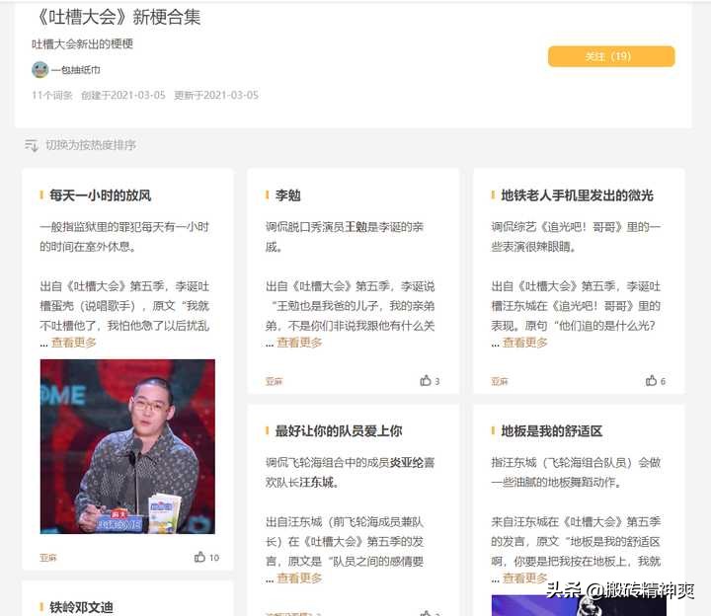The image size is (711, 616).
Task: Open 亚麻 contributor in 地铁老人手机里发出的微光 card
Action: [500, 381]
